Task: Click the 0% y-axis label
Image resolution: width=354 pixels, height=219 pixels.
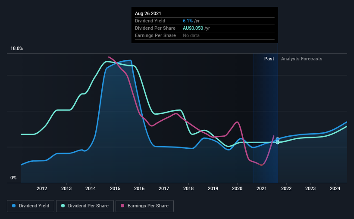Action: click(13, 178)
